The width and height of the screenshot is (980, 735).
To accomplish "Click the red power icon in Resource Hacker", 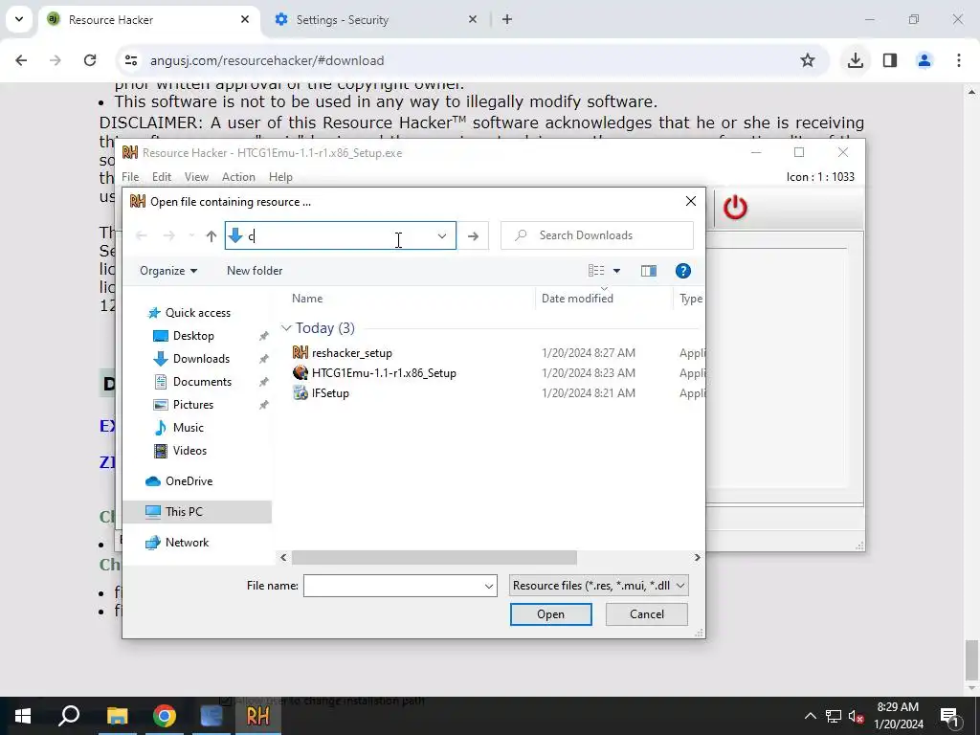I will click(x=735, y=208).
